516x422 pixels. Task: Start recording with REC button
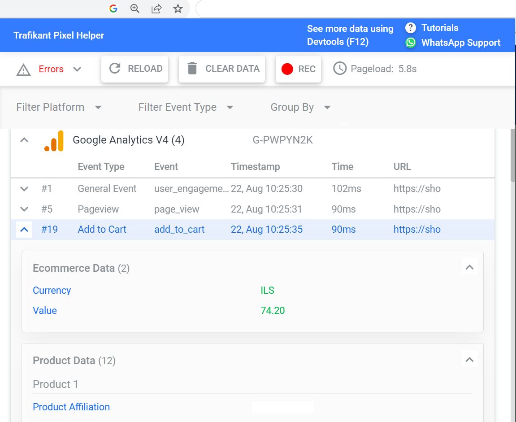pyautogui.click(x=298, y=69)
